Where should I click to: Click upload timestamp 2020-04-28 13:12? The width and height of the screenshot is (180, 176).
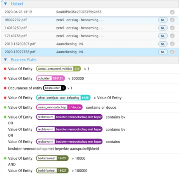point(18,12)
